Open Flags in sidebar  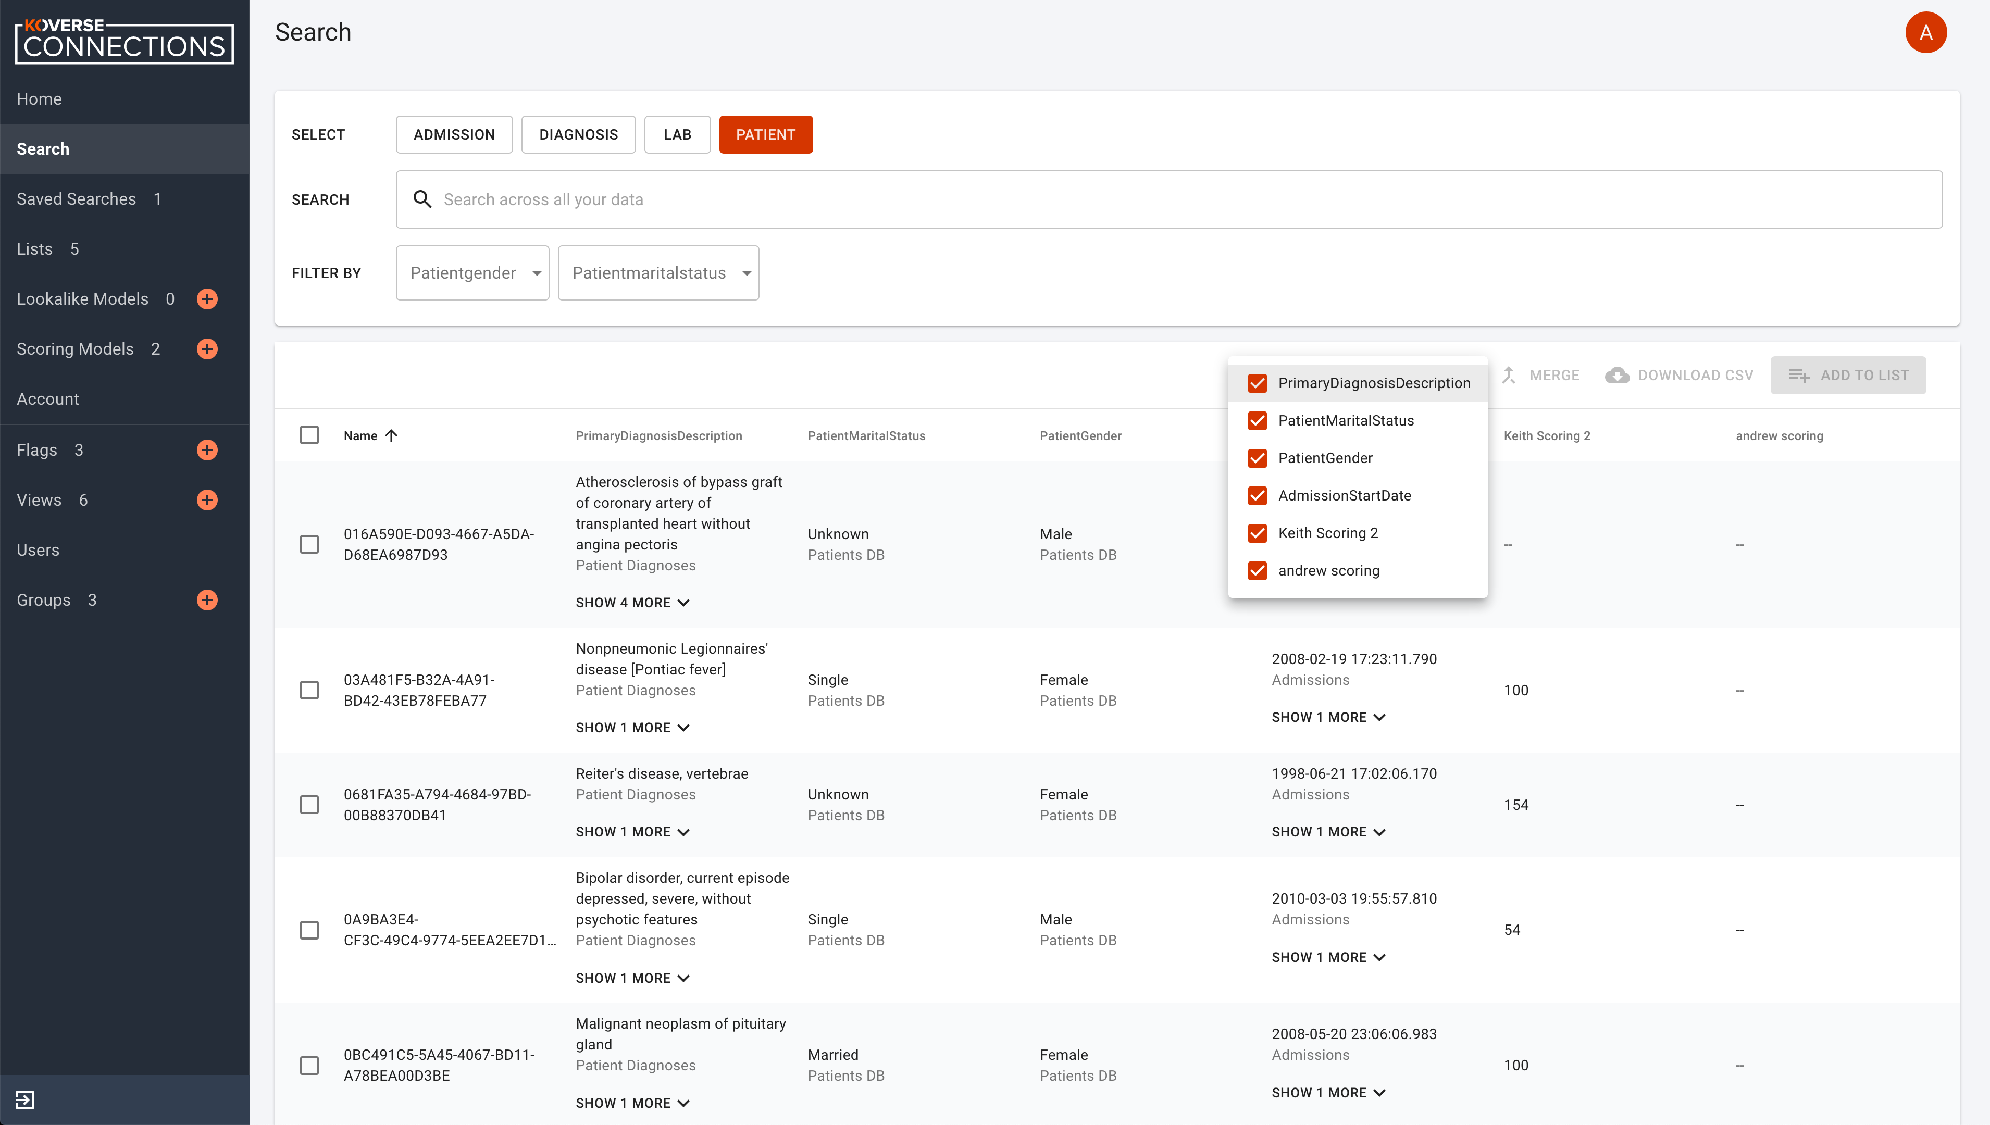37,449
